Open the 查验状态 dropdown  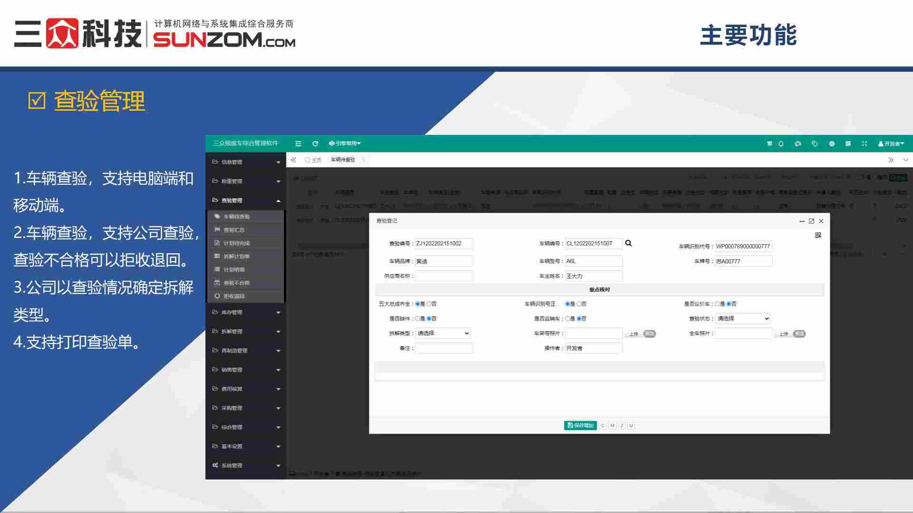point(742,319)
